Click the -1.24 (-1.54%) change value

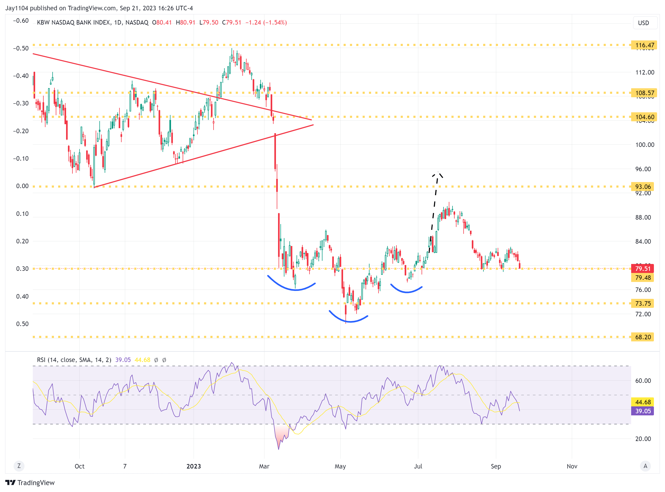[x=266, y=23]
